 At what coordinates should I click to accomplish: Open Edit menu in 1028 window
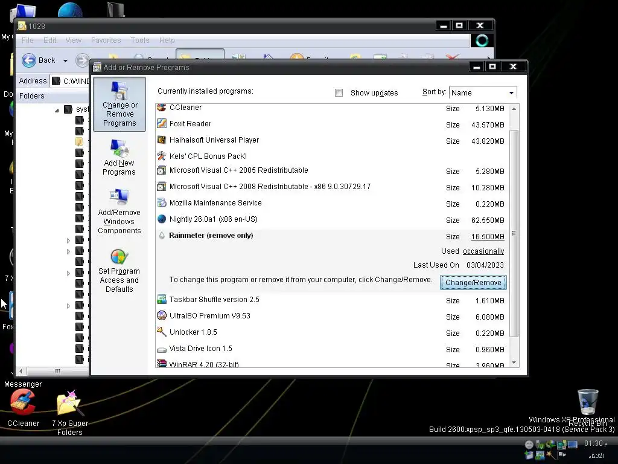[x=49, y=40]
